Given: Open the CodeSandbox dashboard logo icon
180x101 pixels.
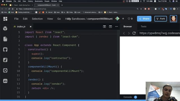Looking at the screenshot, I should [5, 19].
